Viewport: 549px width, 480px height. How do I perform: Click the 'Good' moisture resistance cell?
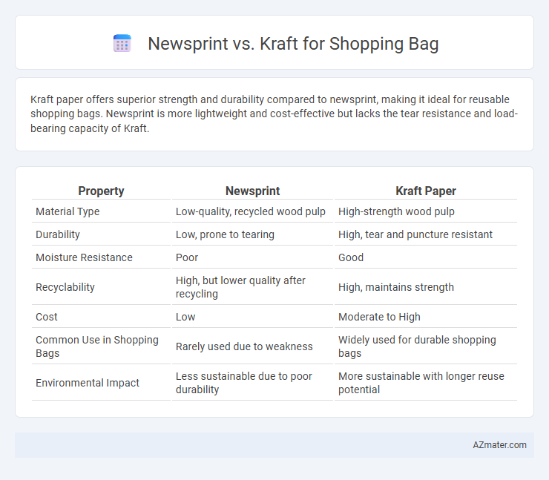(x=351, y=257)
